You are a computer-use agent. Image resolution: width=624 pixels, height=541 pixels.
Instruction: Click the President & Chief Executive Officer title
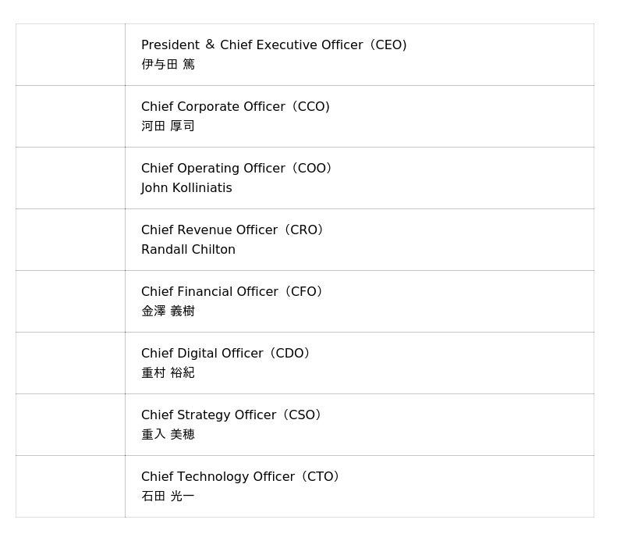pos(274,45)
